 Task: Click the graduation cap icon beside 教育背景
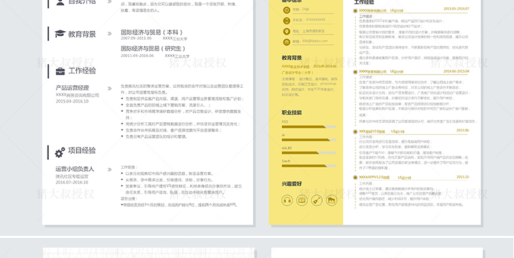(x=61, y=34)
